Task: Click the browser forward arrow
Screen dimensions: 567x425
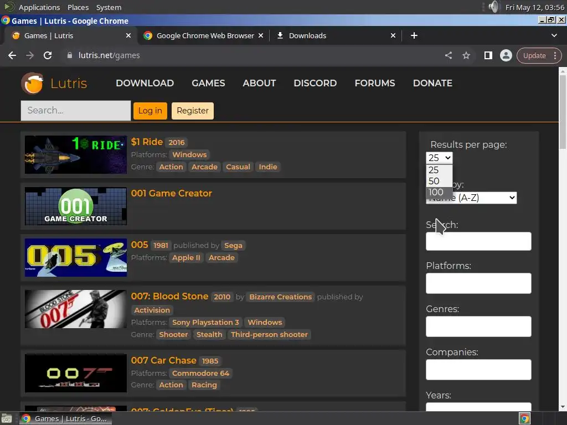Action: (x=30, y=55)
